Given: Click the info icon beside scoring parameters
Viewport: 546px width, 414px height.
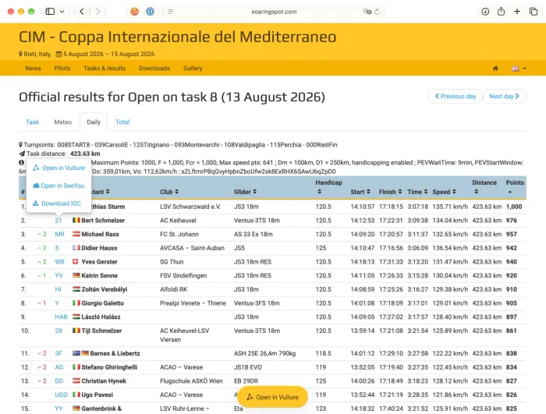Looking at the screenshot, I should [22, 163].
